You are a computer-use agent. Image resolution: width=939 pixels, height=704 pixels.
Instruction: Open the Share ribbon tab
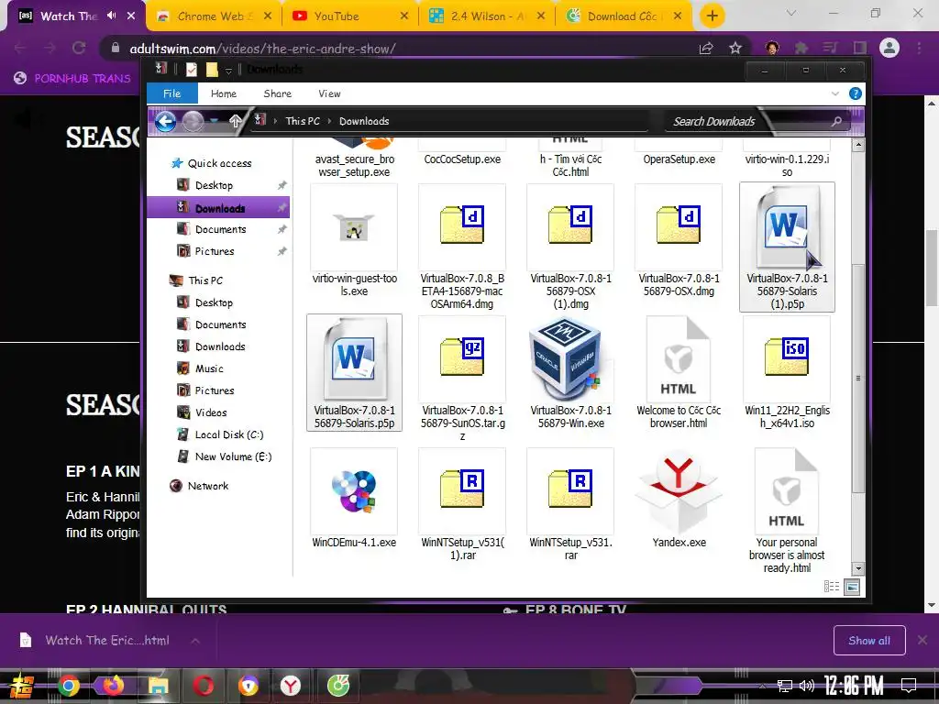[x=277, y=93]
